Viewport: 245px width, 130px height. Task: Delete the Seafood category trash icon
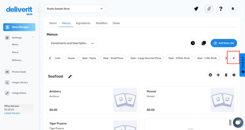click(x=226, y=75)
